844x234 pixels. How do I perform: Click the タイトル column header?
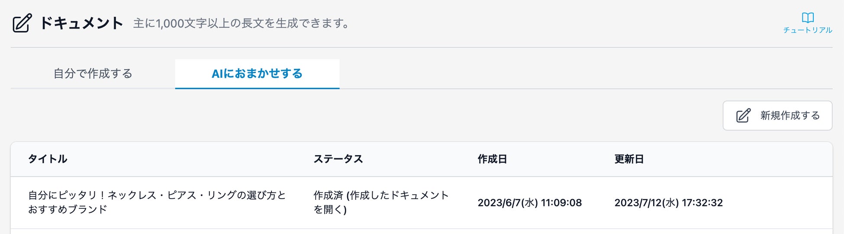coord(48,159)
